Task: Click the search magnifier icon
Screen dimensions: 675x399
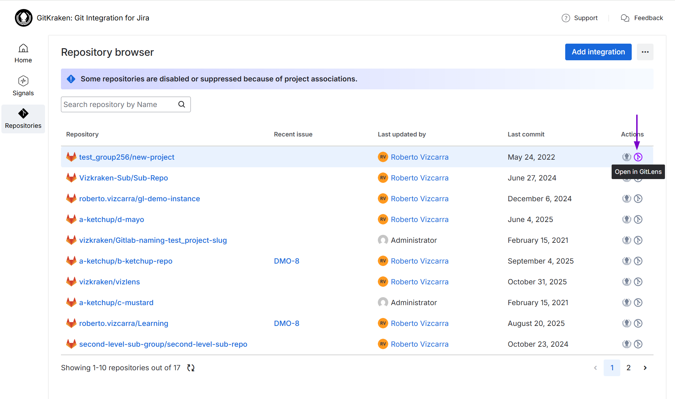Action: point(181,104)
